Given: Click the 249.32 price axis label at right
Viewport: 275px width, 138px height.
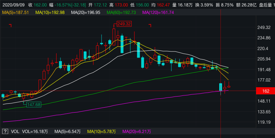Looking at the screenshot, I should (264, 28).
